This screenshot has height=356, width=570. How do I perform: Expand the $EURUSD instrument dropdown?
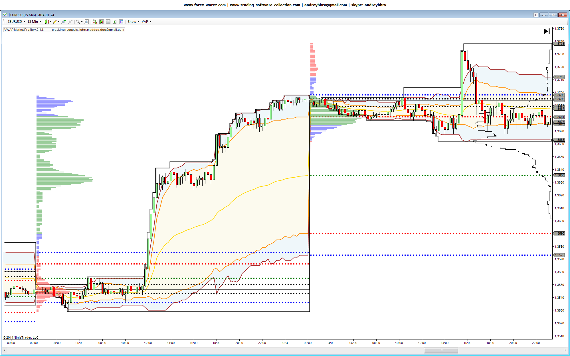pos(17,22)
